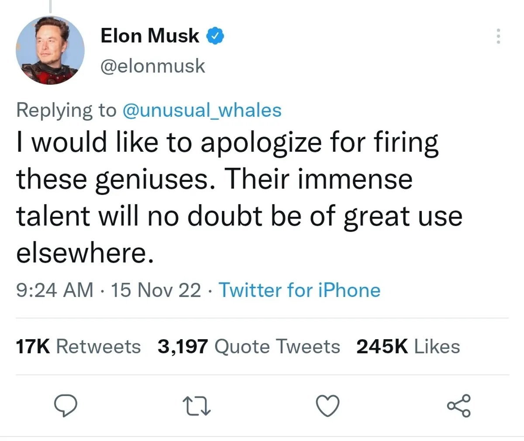Open the profile picture avatar
524x441 pixels.
tap(50, 50)
